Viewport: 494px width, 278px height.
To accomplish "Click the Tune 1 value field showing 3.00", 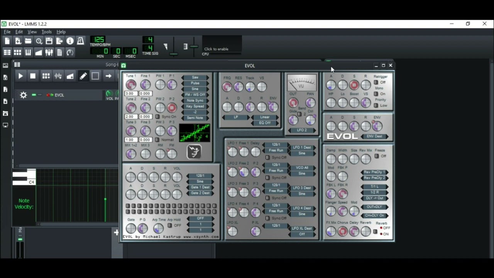I will 131,93.
